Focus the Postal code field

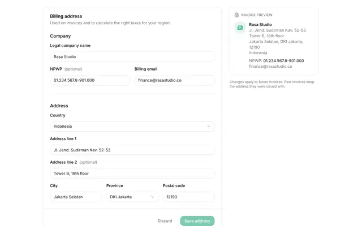click(x=188, y=197)
